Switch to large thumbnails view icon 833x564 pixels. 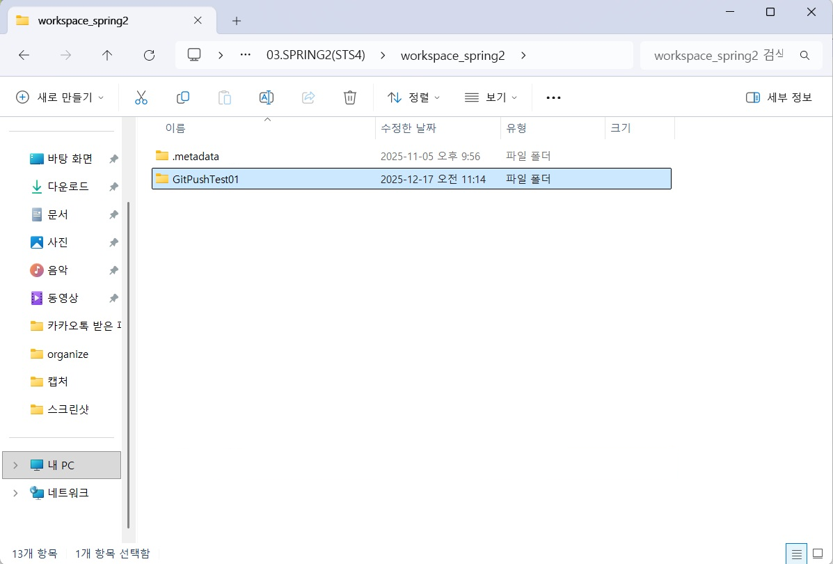818,554
